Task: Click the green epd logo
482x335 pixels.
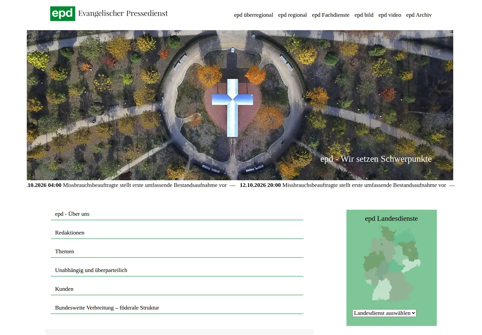Action: click(x=63, y=13)
